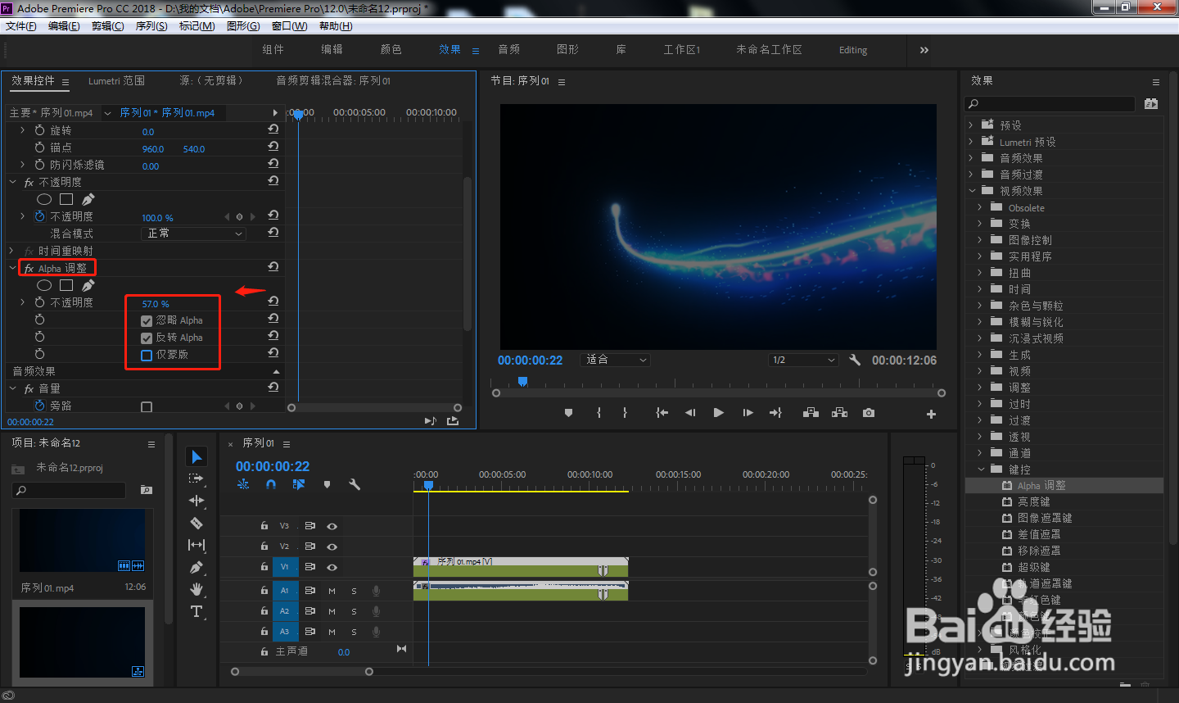Toggle lock on track V1

[264, 567]
